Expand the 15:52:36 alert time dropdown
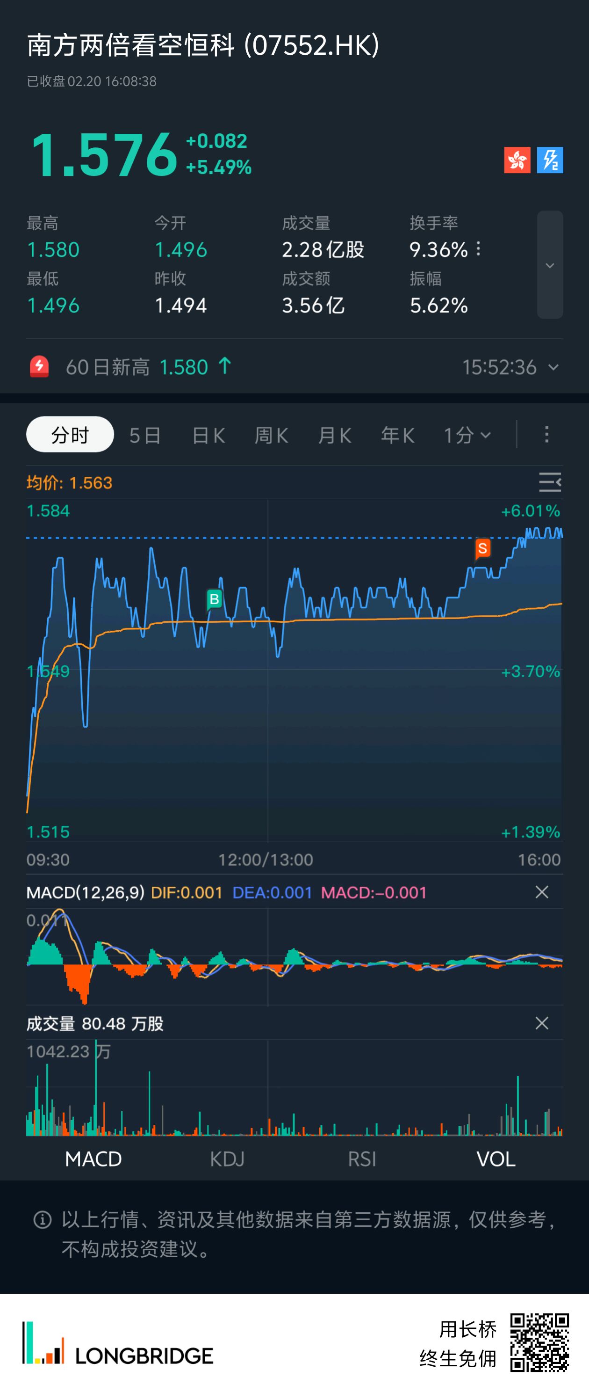 pos(553,367)
